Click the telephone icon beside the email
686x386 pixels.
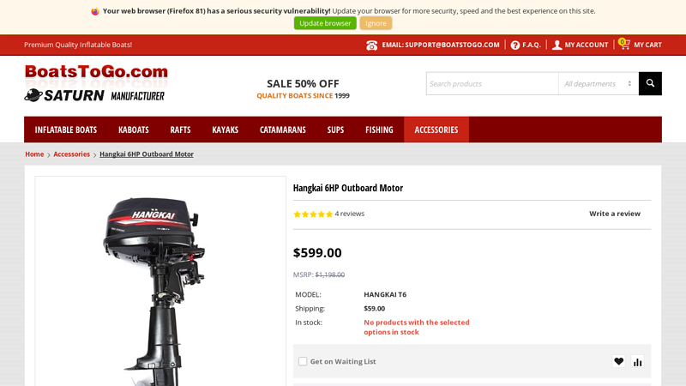(372, 45)
